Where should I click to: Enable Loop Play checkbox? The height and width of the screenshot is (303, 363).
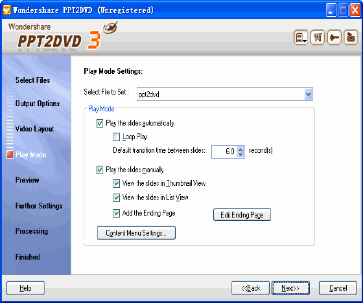pyautogui.click(x=116, y=137)
